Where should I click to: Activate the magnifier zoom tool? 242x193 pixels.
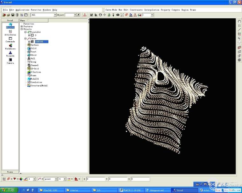point(239,38)
